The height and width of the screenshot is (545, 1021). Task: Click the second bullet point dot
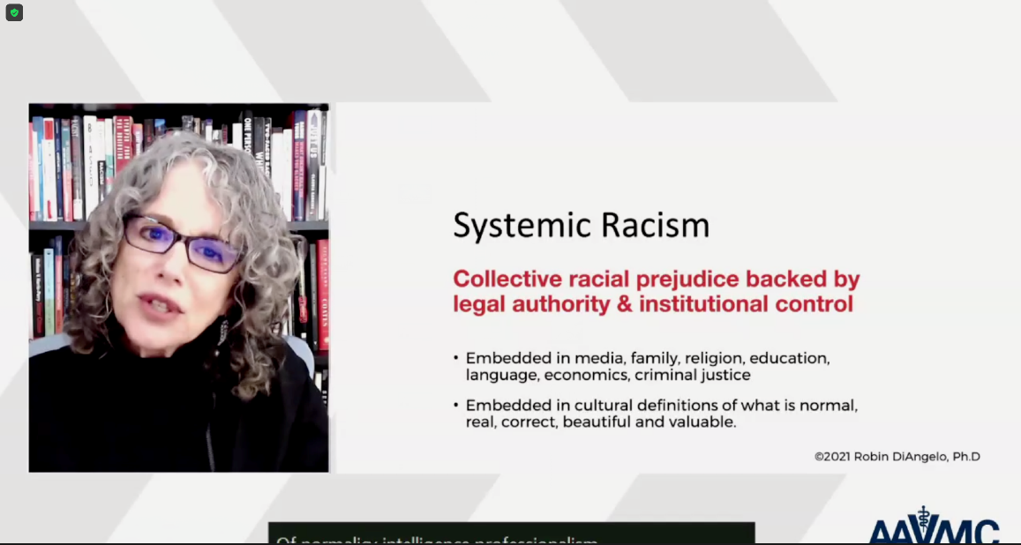coord(456,407)
